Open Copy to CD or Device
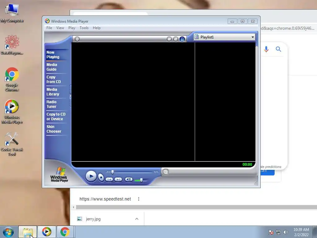317x238 pixels. pyautogui.click(x=56, y=117)
